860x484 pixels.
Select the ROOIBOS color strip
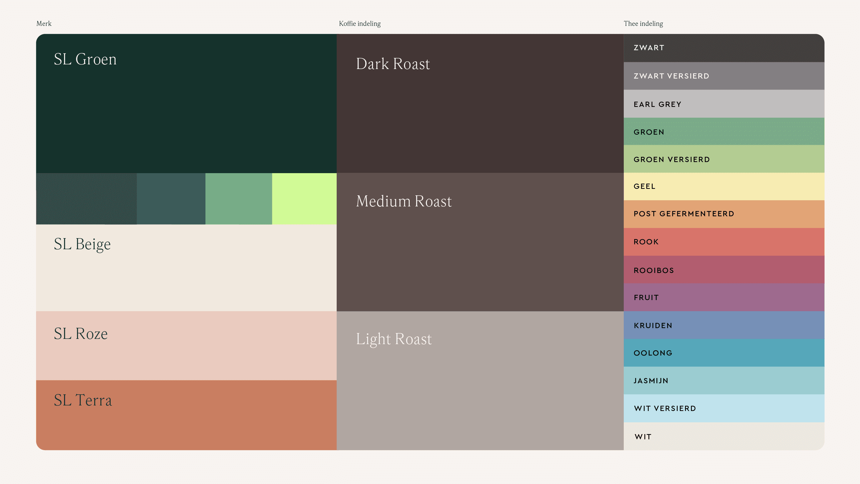[724, 270]
